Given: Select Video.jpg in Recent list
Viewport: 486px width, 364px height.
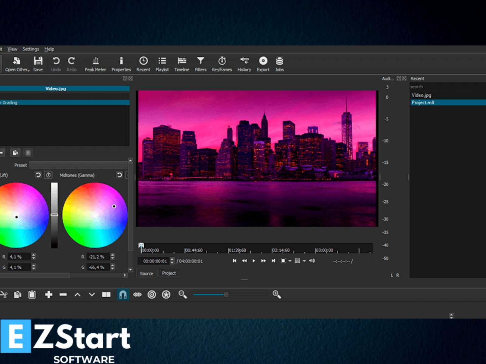Looking at the screenshot, I should click(448, 95).
